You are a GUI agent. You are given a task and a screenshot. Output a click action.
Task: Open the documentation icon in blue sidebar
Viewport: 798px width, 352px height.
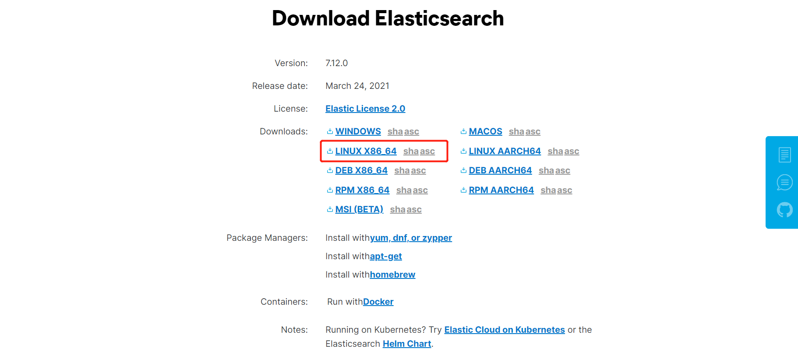[784, 155]
